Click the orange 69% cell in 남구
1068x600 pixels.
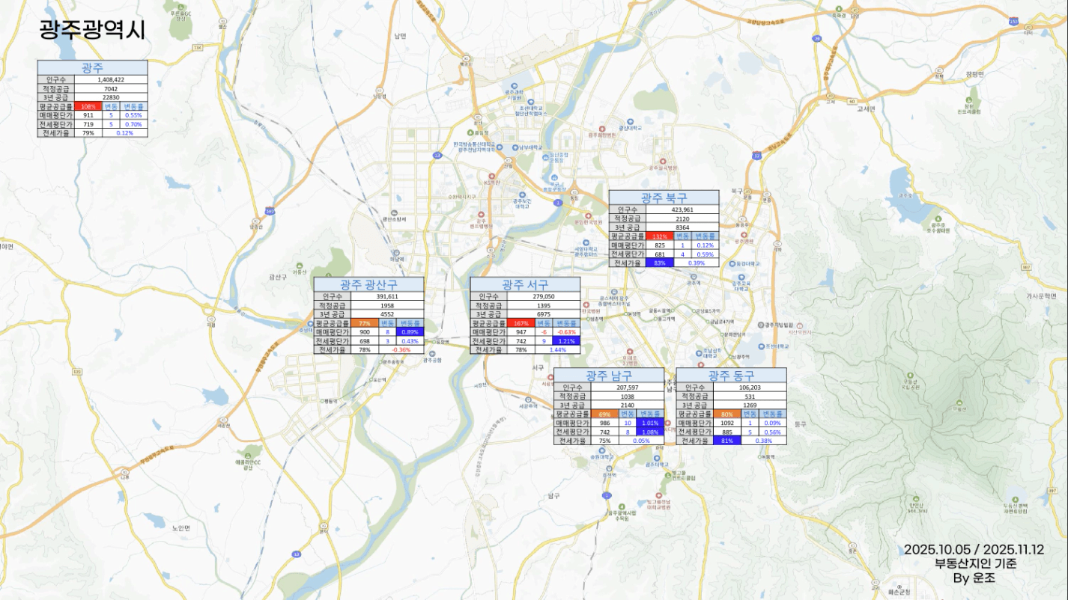[605, 414]
